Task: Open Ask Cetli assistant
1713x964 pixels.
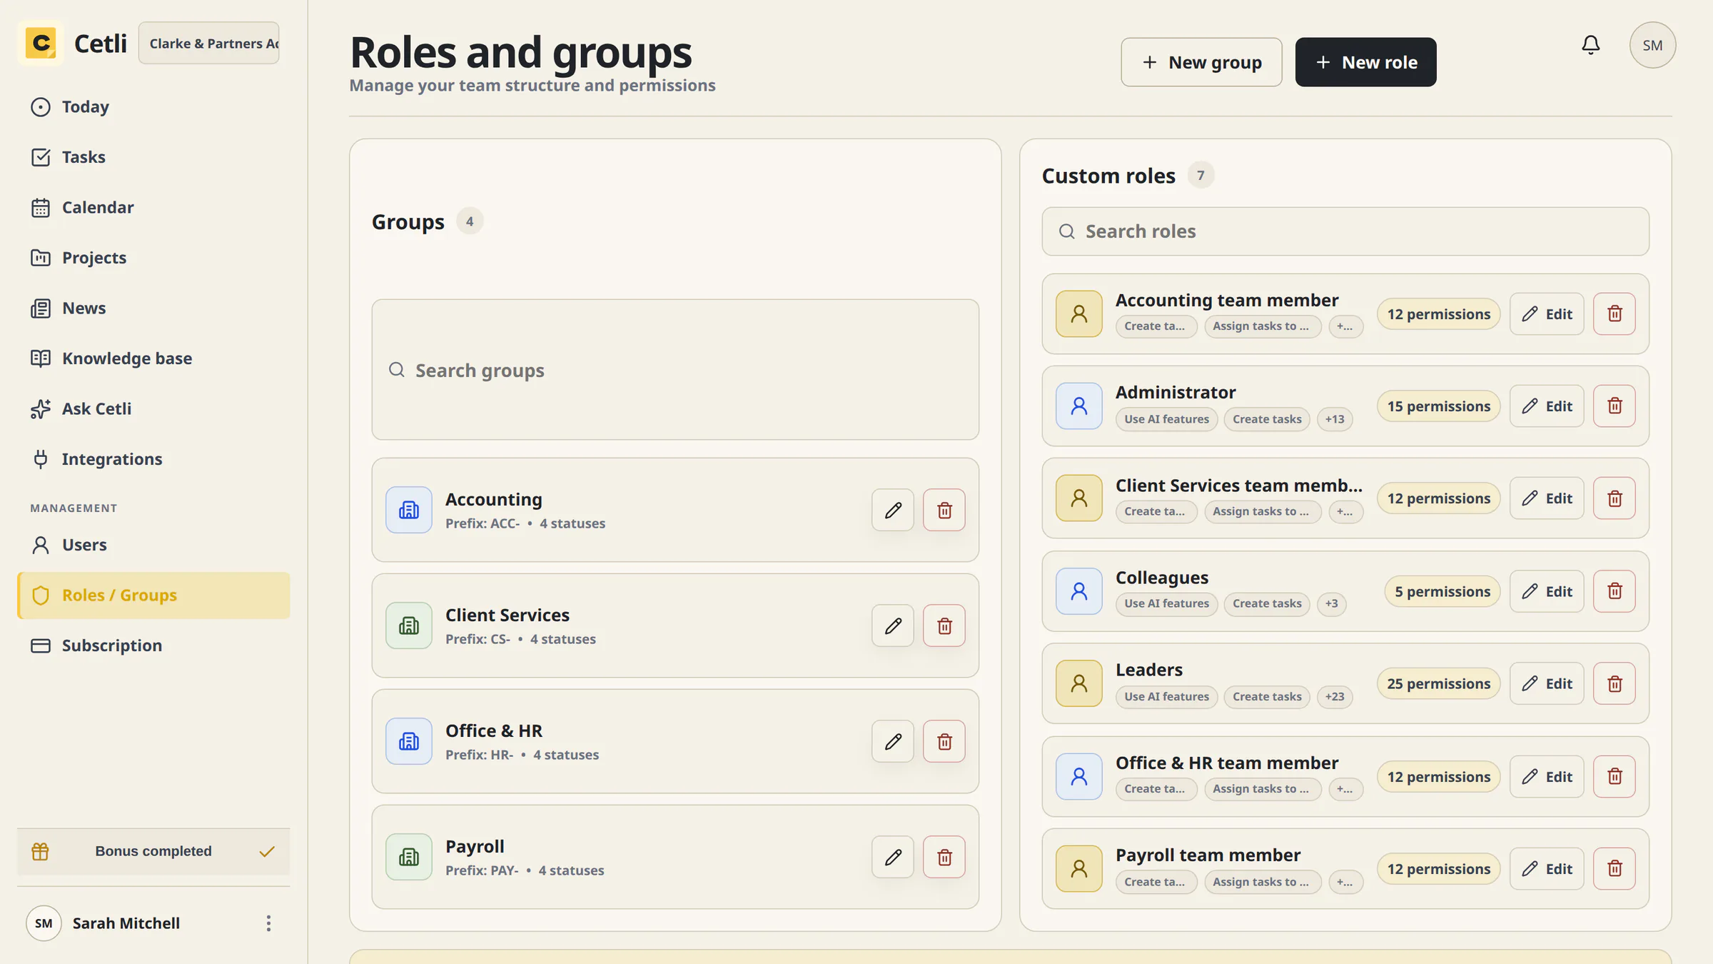Action: coord(153,409)
